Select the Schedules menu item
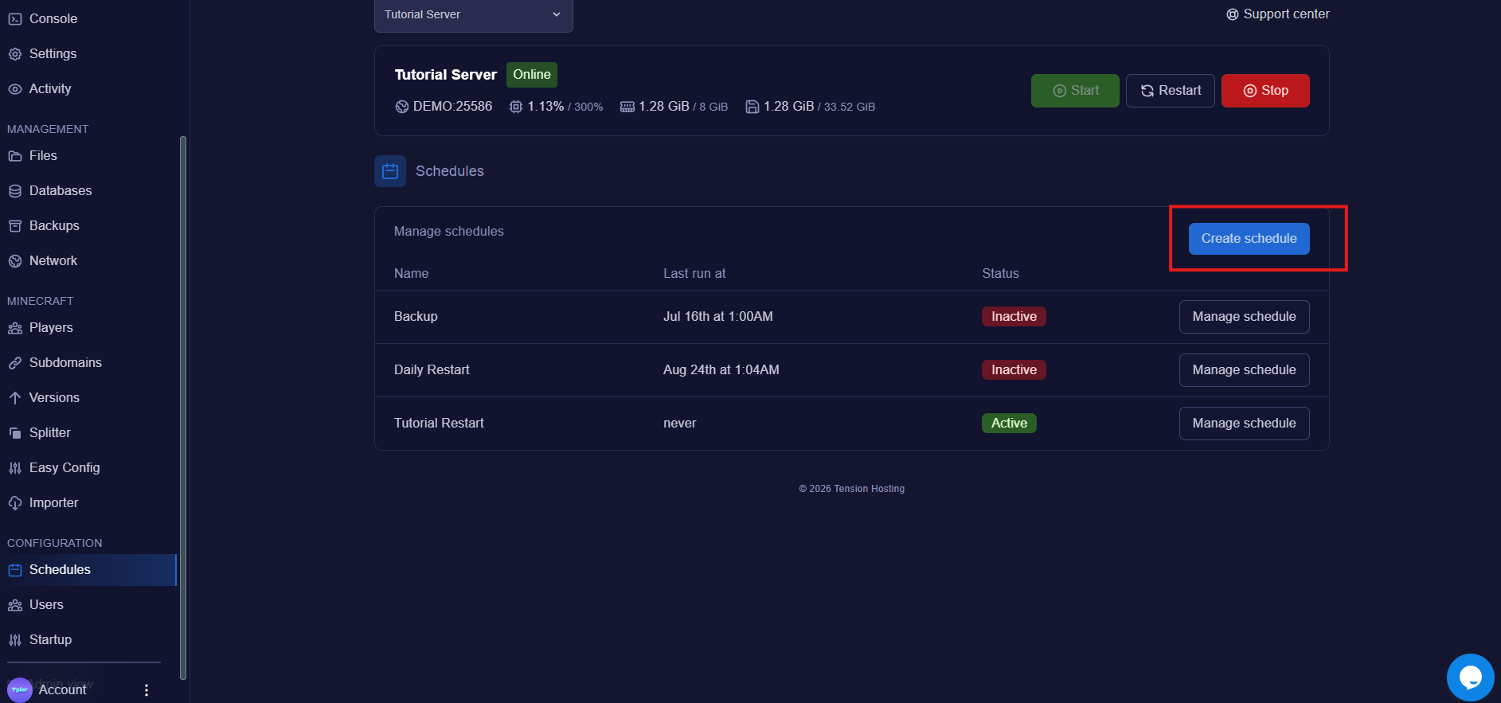 [x=88, y=569]
